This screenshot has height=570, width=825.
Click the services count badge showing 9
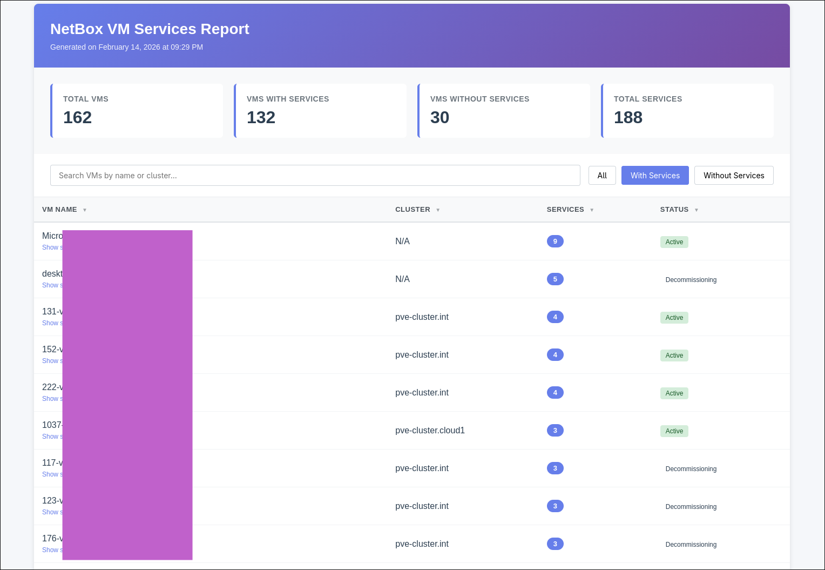click(x=555, y=242)
